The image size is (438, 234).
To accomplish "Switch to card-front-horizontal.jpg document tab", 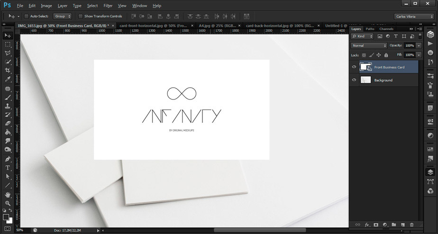I will point(153,26).
